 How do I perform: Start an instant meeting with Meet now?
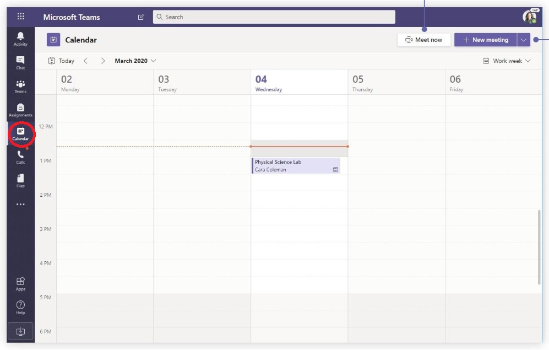423,40
